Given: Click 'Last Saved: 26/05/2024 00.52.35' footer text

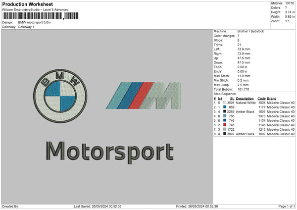Looking at the screenshot, I should point(98,206).
